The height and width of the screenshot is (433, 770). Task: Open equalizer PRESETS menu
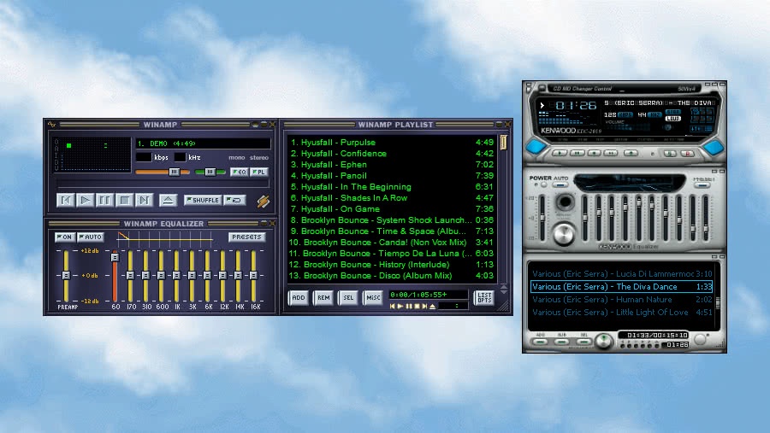coord(246,237)
